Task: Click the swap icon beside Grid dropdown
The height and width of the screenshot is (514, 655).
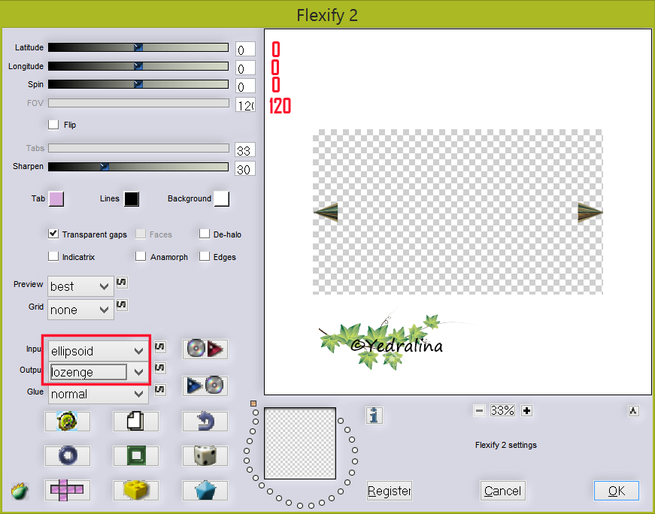Action: click(122, 305)
